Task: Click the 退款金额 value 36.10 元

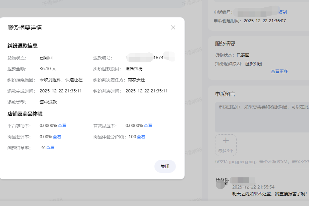Action: coord(48,69)
